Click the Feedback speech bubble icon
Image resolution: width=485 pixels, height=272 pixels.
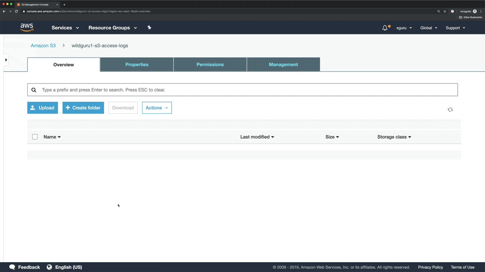point(12,267)
